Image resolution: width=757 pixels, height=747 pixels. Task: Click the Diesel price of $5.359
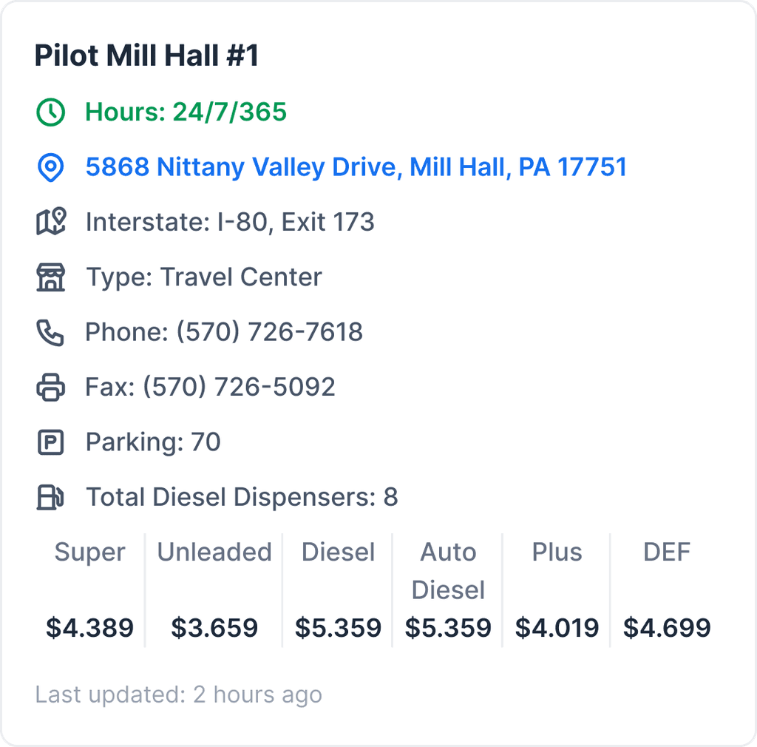(x=337, y=627)
